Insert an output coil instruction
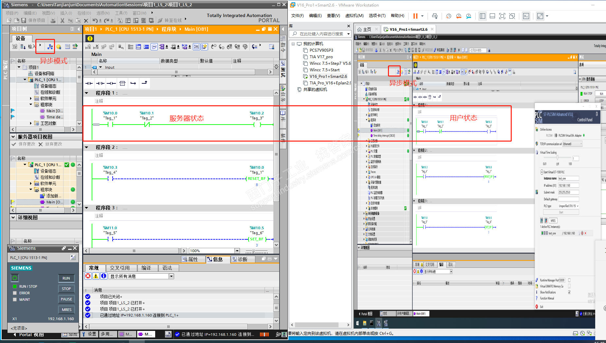The height and width of the screenshot is (343, 606). tap(111, 83)
